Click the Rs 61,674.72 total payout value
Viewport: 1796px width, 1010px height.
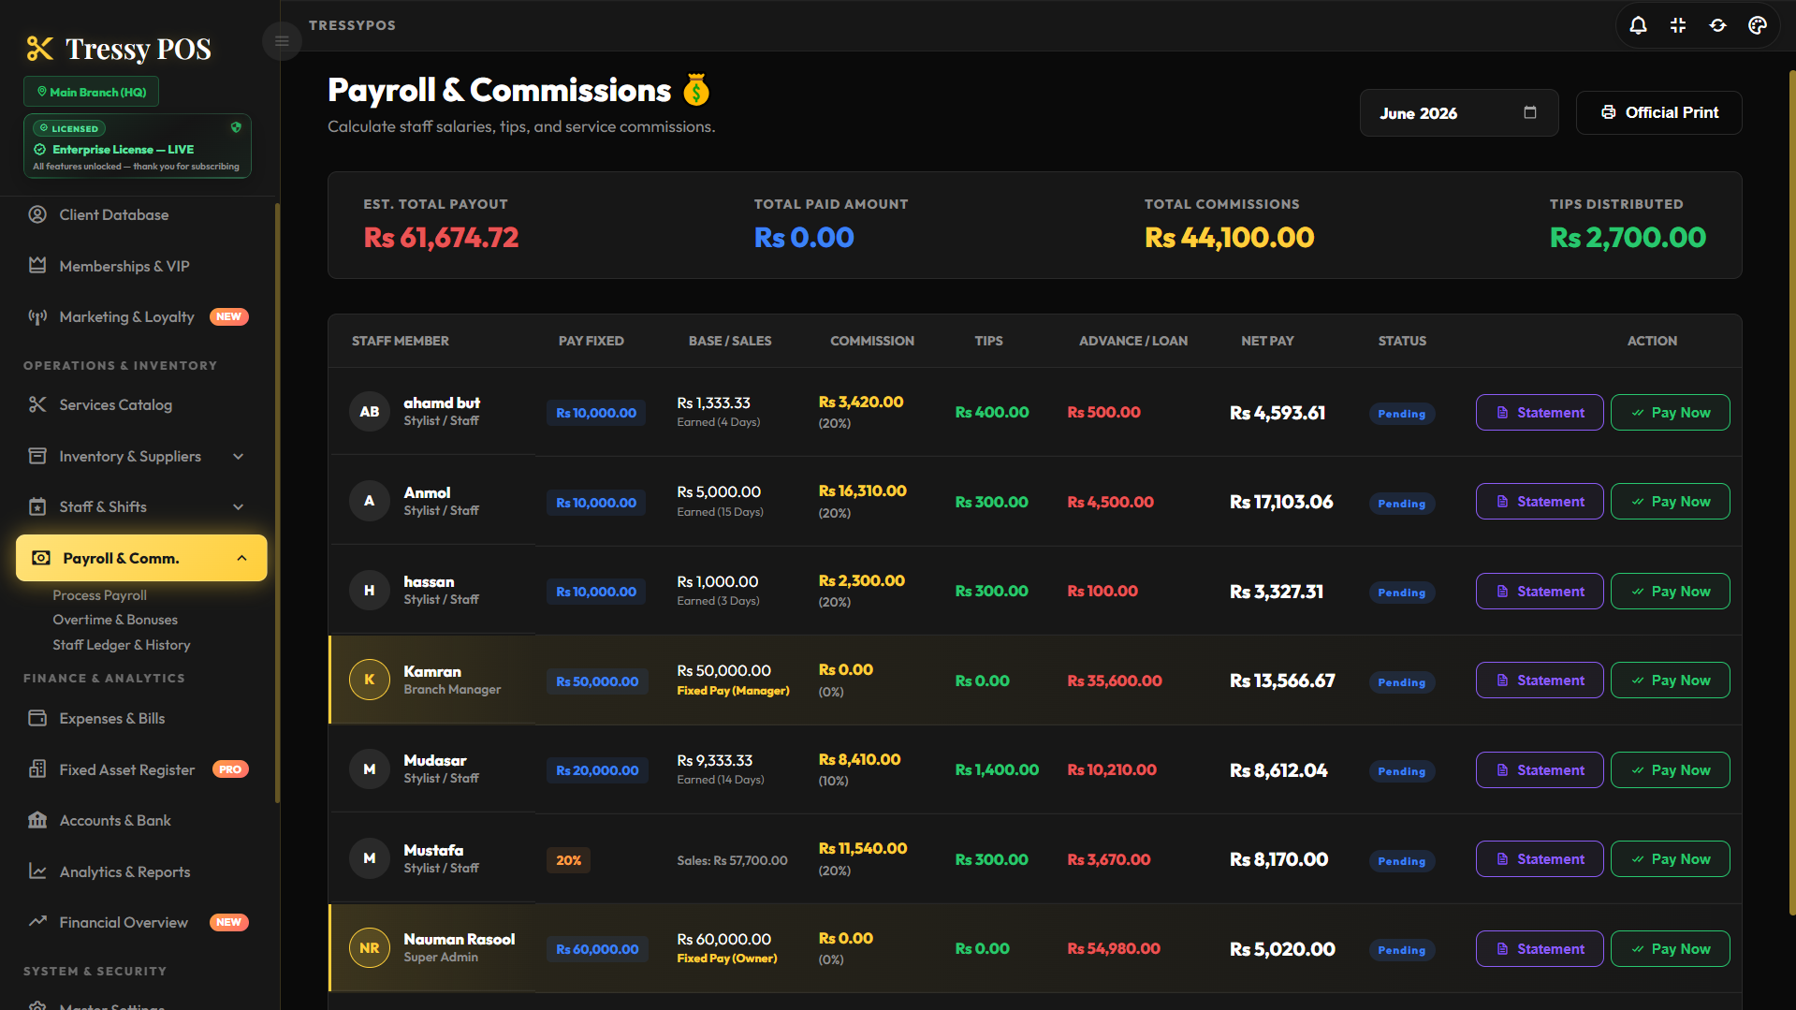[x=441, y=238]
